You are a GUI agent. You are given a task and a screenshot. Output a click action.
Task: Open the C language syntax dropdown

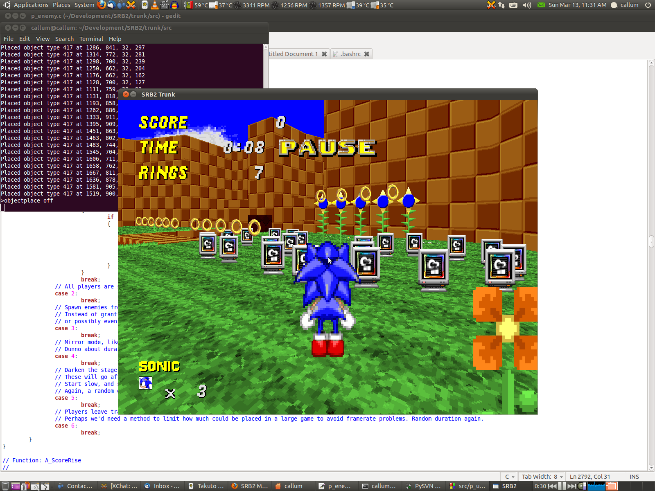510,477
